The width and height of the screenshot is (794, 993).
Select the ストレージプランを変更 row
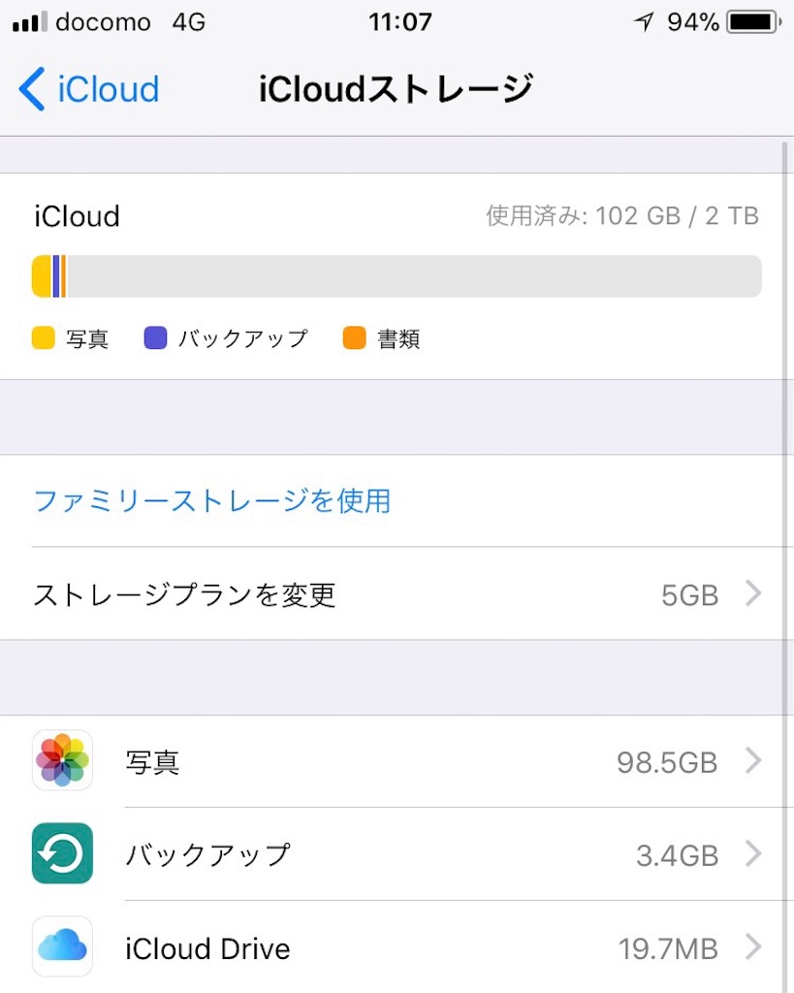[397, 593]
